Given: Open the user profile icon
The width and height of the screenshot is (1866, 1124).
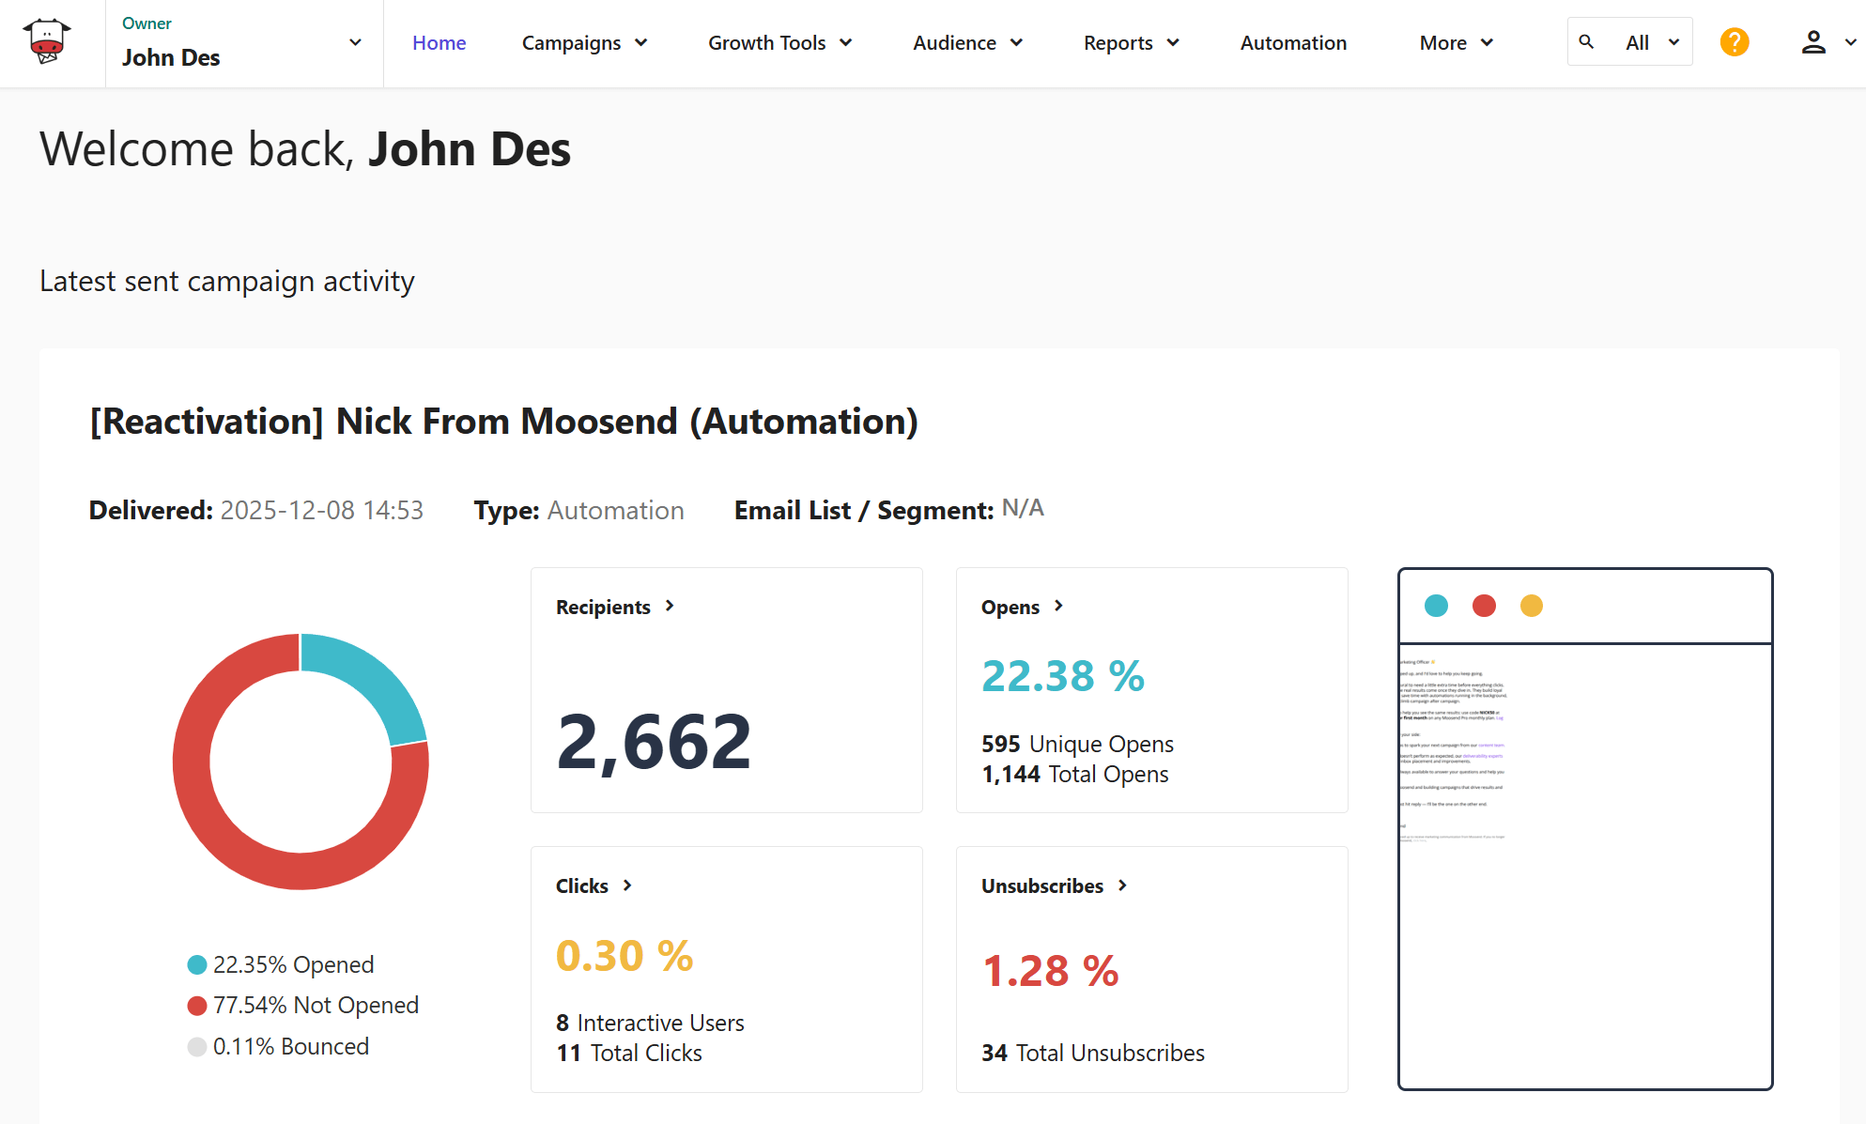Looking at the screenshot, I should click(1812, 42).
